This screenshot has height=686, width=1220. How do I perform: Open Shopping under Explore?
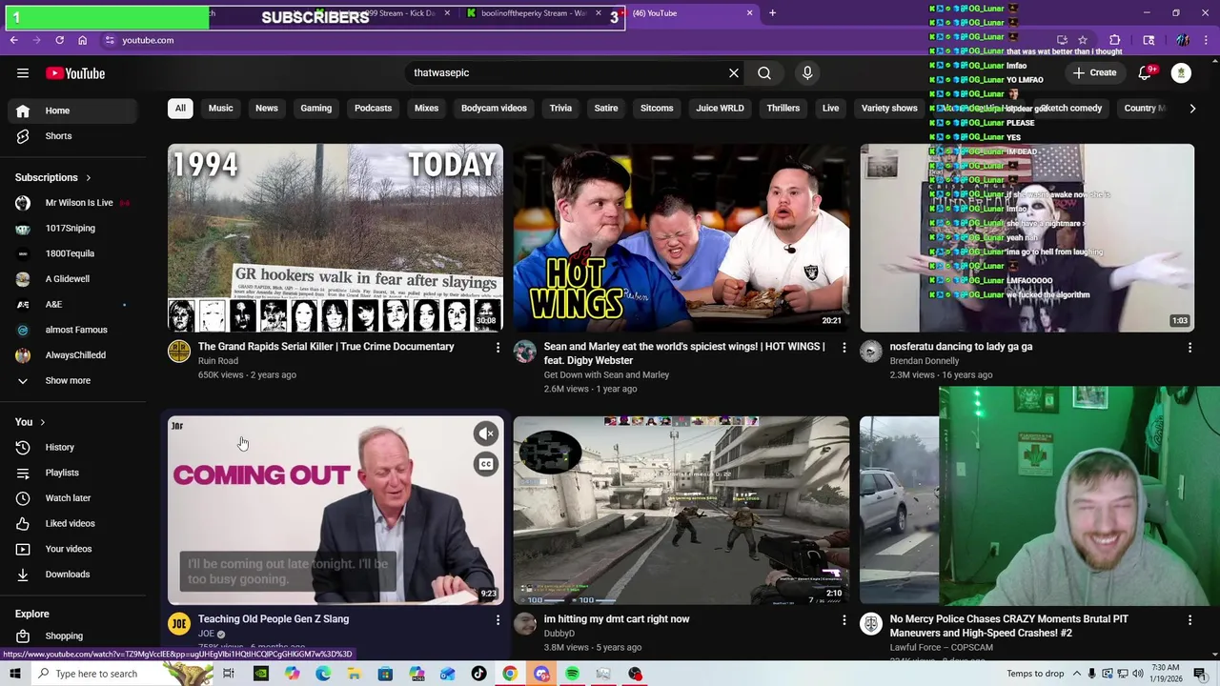coord(72,636)
